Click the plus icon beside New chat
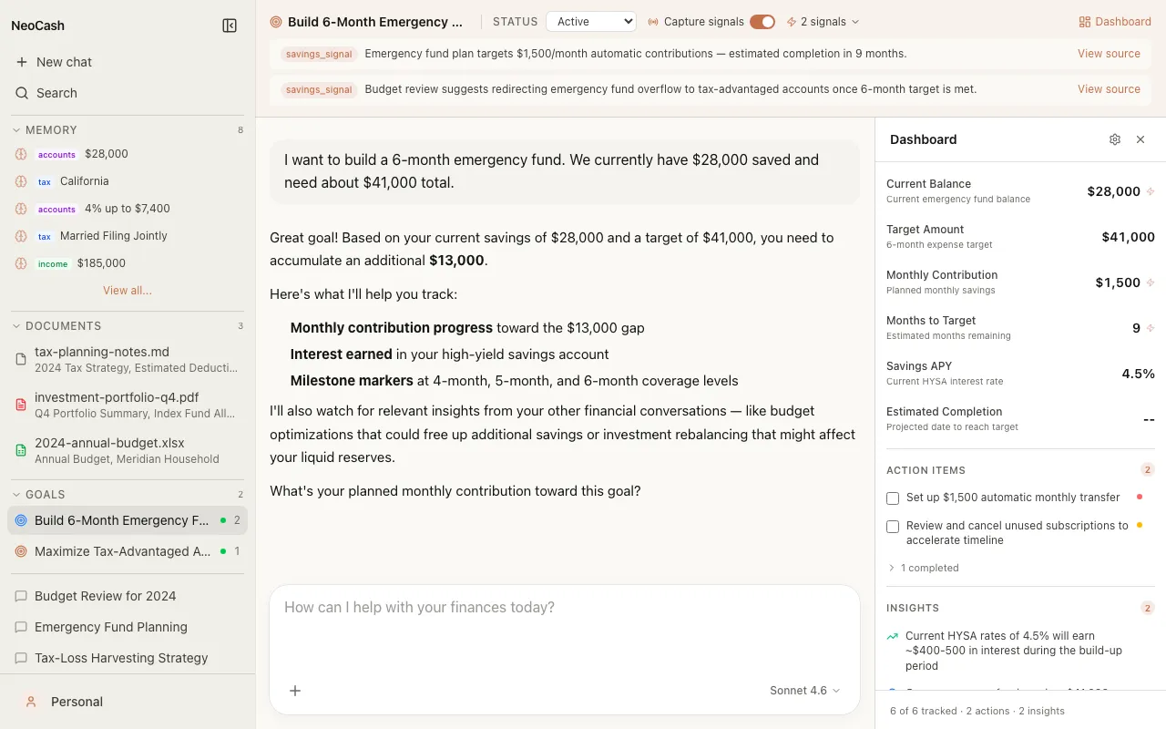This screenshot has height=729, width=1166. (x=22, y=62)
